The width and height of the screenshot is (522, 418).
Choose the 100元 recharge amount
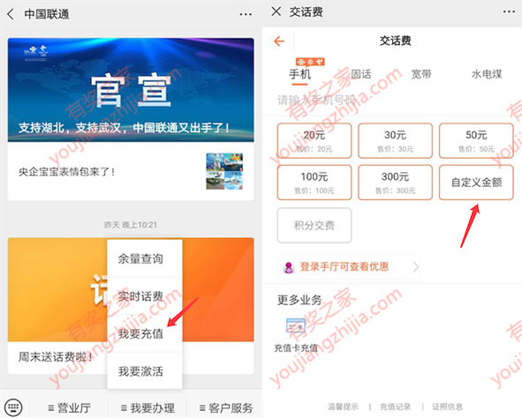click(x=314, y=183)
